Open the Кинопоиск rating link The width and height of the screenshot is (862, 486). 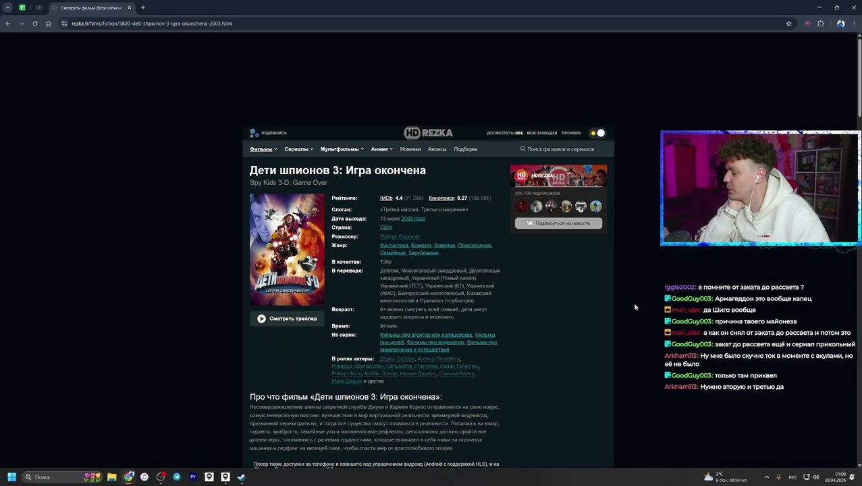(441, 198)
